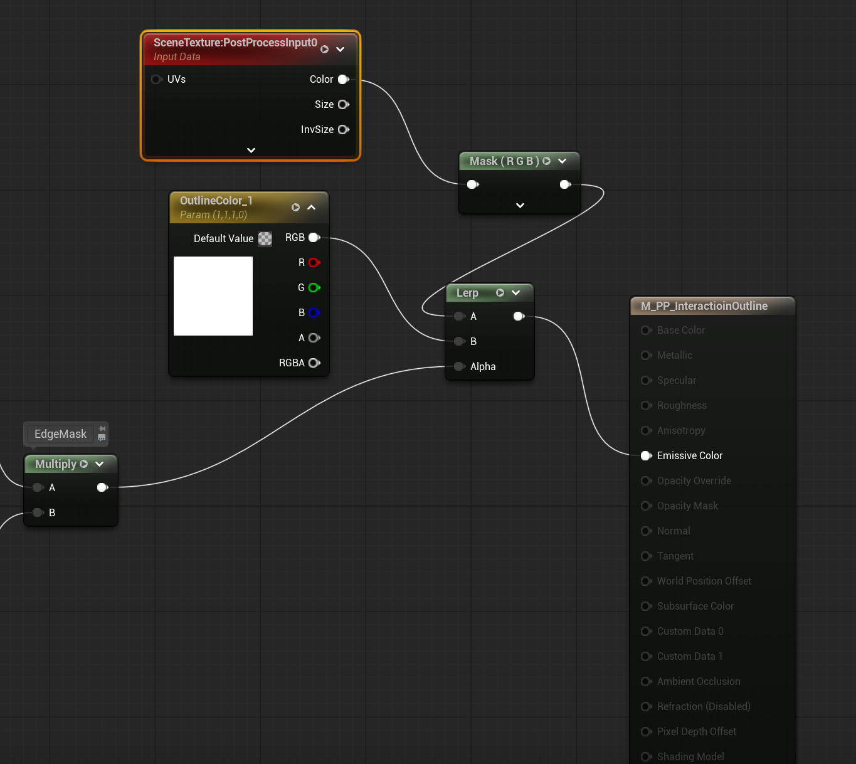Click Multiply A input pin
Image resolution: width=856 pixels, height=764 pixels.
pos(38,487)
